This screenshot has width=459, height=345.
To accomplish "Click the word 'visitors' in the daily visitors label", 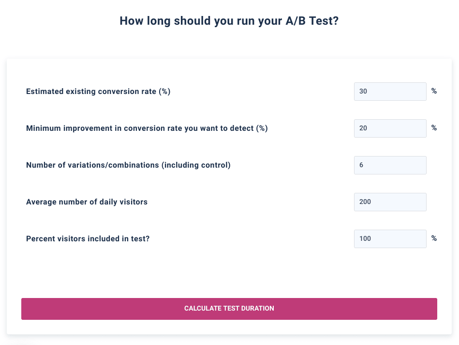I will click(134, 202).
